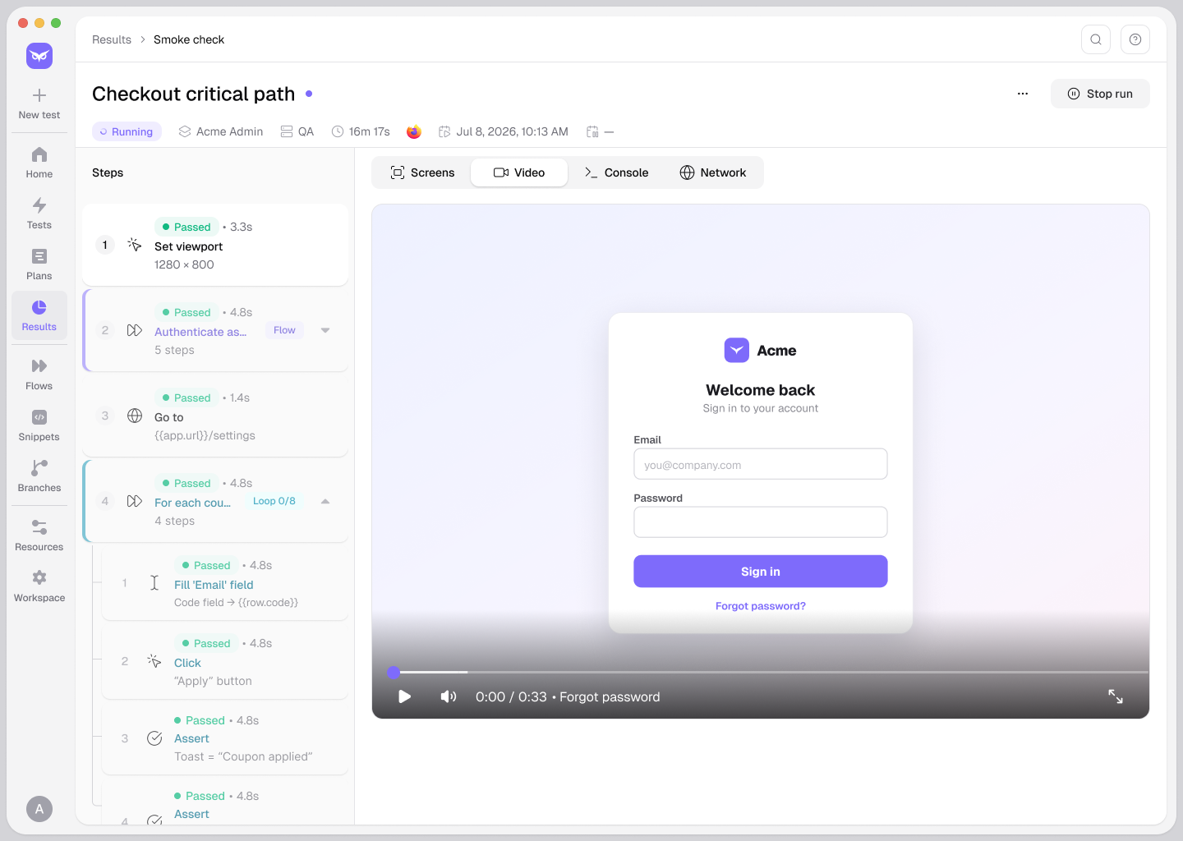
Task: Open Workspace settings gear
Action: tap(39, 578)
